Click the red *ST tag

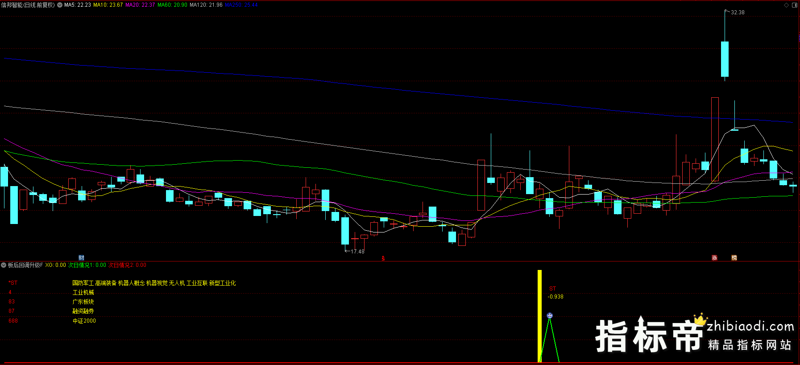pos(13,283)
